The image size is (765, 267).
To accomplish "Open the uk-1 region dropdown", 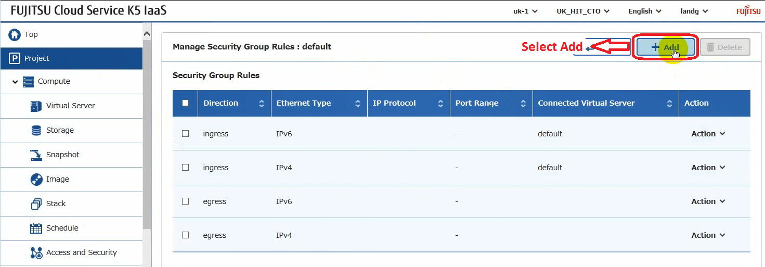I will pos(525,11).
